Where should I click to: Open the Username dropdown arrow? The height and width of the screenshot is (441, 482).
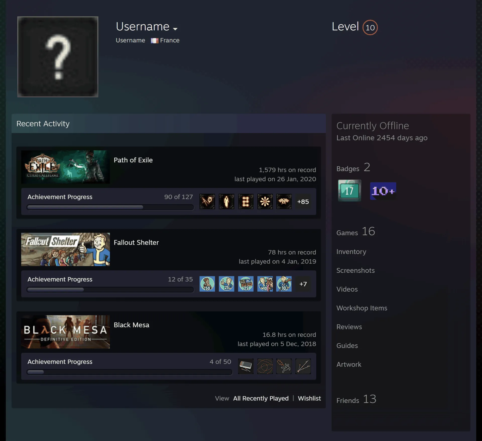[175, 29]
